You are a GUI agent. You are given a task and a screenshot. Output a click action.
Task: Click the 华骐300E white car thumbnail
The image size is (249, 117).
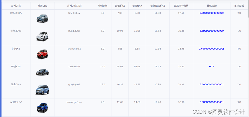click(42, 36)
